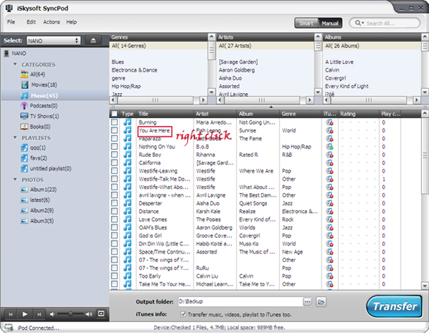Toggle the select-all checkbox in table header
Viewport: 429px width, 333px height.
[x=115, y=114]
